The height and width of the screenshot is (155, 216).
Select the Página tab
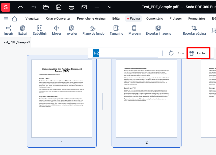(x=133, y=19)
